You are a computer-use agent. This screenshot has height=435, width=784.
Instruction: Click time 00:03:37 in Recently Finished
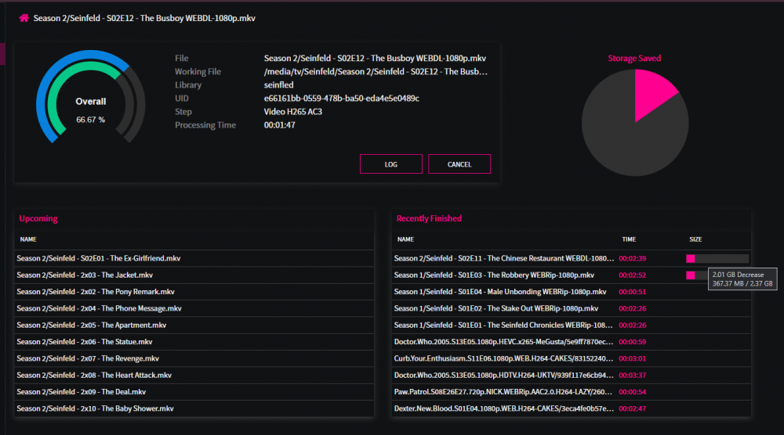click(x=633, y=375)
